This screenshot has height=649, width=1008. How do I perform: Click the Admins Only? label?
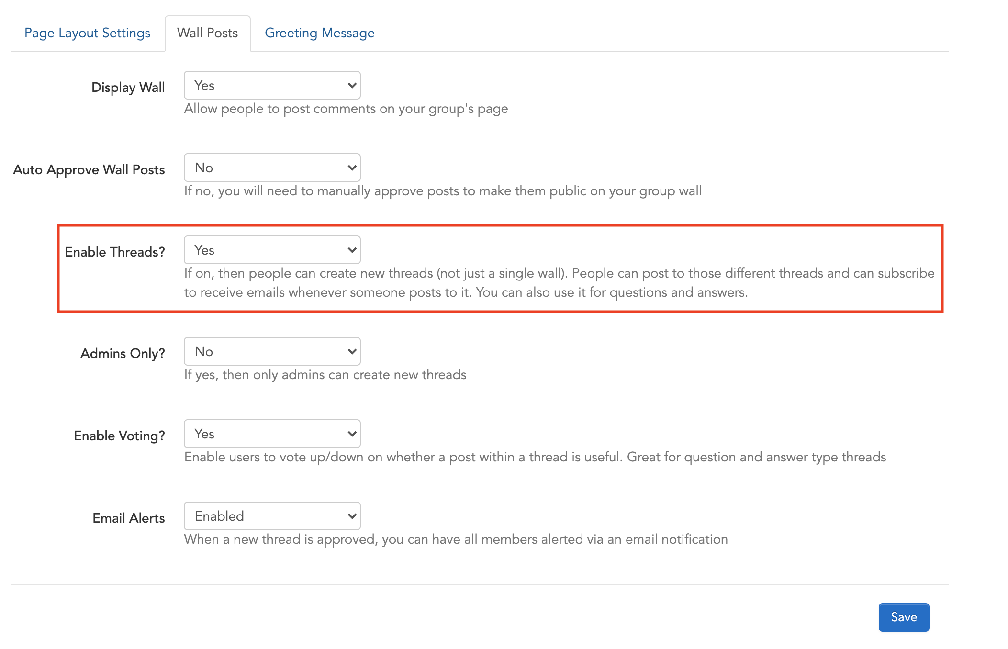pos(123,354)
